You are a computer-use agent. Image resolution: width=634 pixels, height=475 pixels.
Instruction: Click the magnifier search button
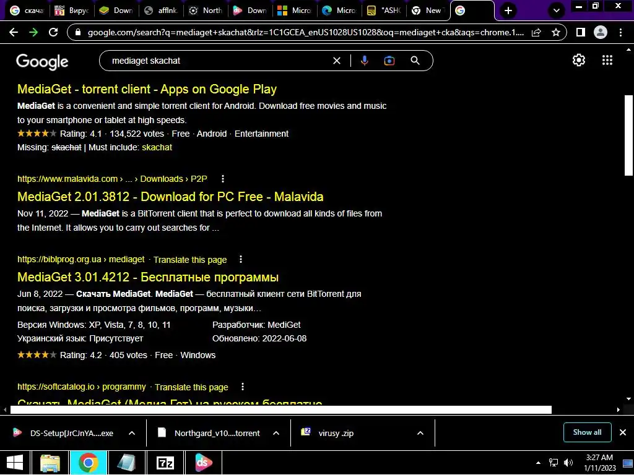click(415, 61)
